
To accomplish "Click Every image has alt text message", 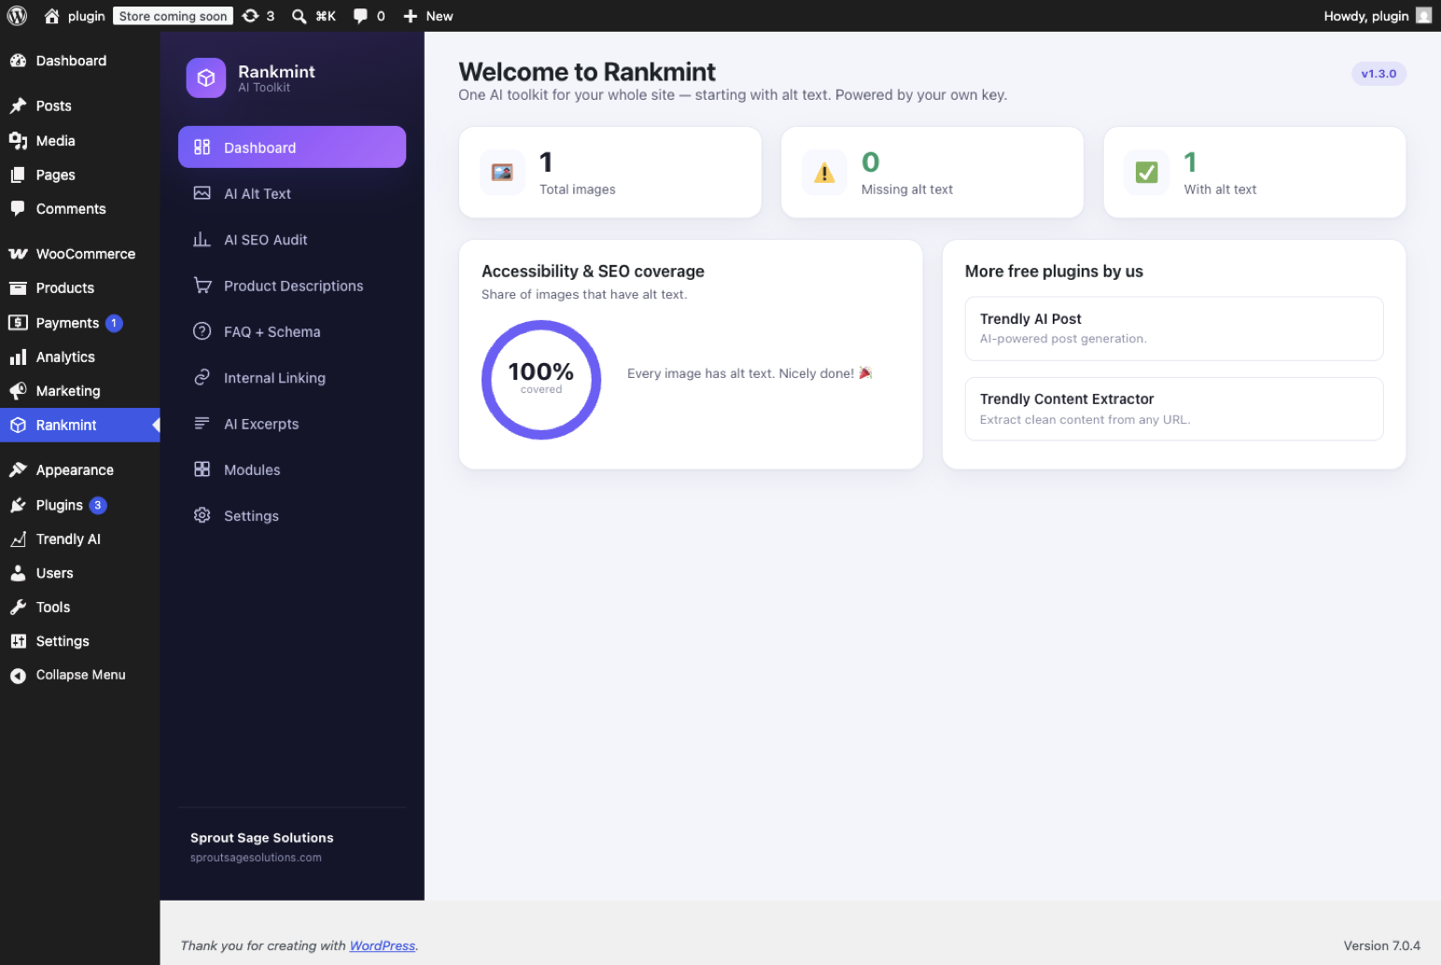I will [x=749, y=373].
